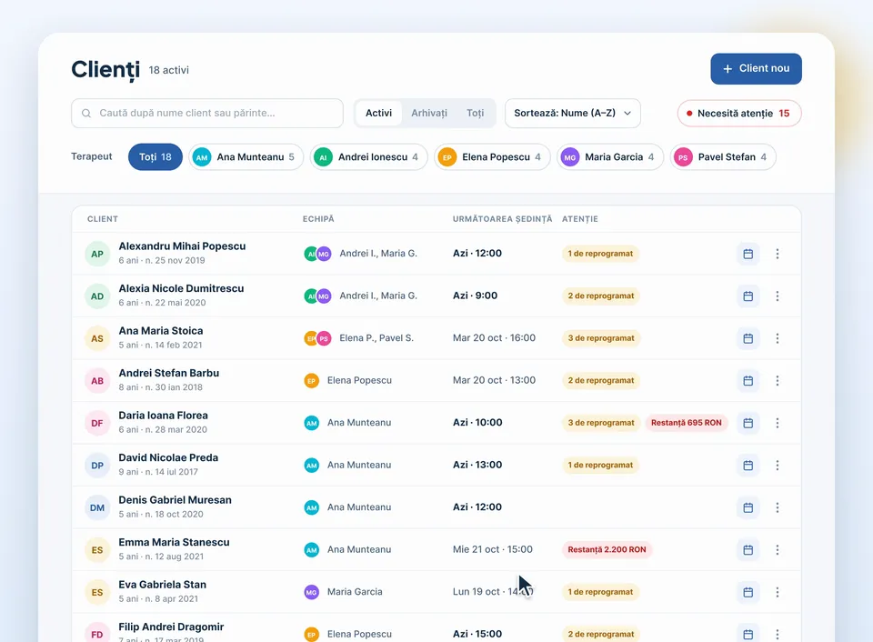873x642 pixels.
Task: Filter clients by therapist Andrei Ionescu
Action: (x=368, y=157)
